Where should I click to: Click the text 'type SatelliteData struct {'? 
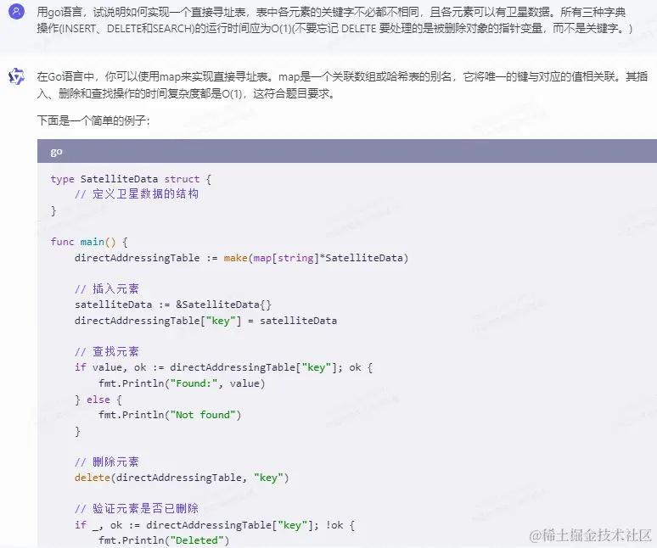click(131, 179)
